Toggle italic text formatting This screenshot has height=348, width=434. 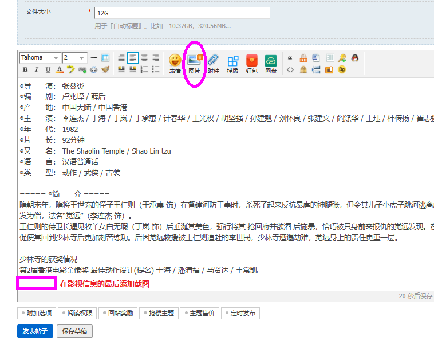pyautogui.click(x=37, y=69)
